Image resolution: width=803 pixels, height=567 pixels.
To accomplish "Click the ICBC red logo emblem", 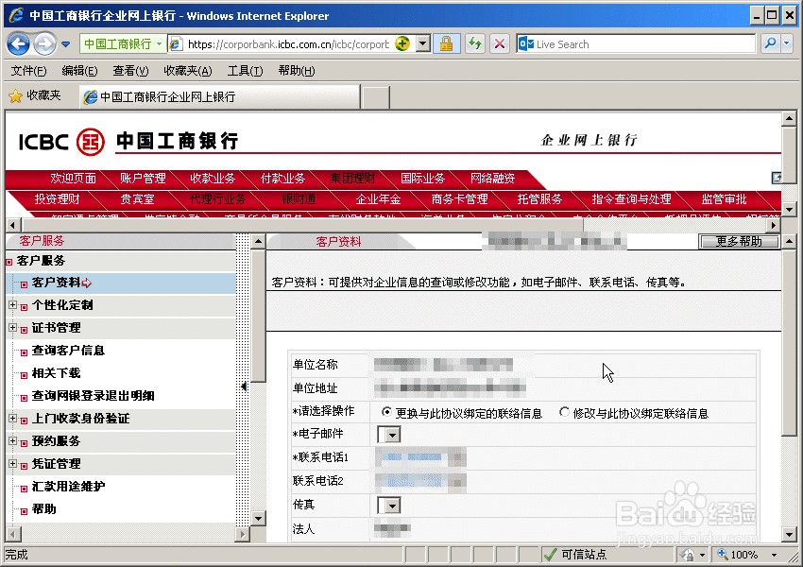I will click(90, 142).
